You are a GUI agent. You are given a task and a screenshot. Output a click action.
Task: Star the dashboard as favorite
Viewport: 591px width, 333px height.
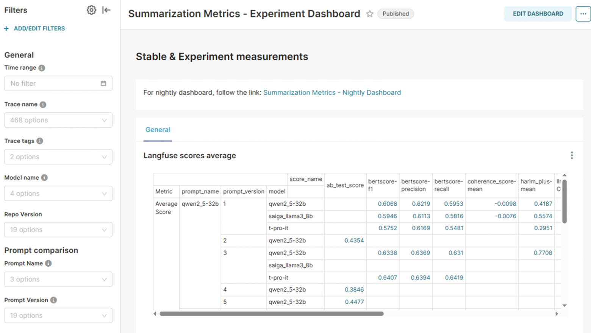370,14
